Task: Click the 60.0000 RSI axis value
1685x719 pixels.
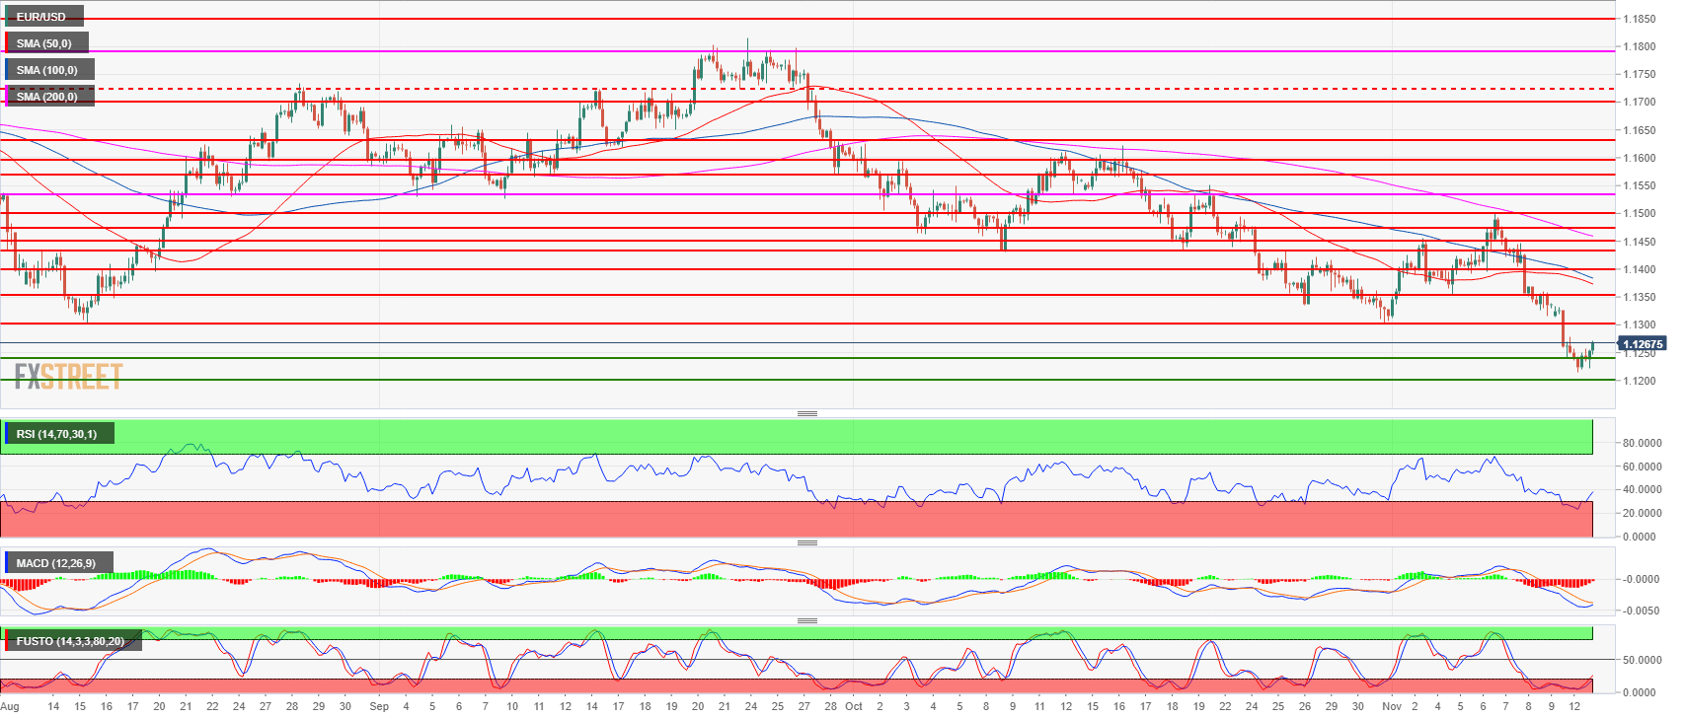Action: click(x=1641, y=467)
